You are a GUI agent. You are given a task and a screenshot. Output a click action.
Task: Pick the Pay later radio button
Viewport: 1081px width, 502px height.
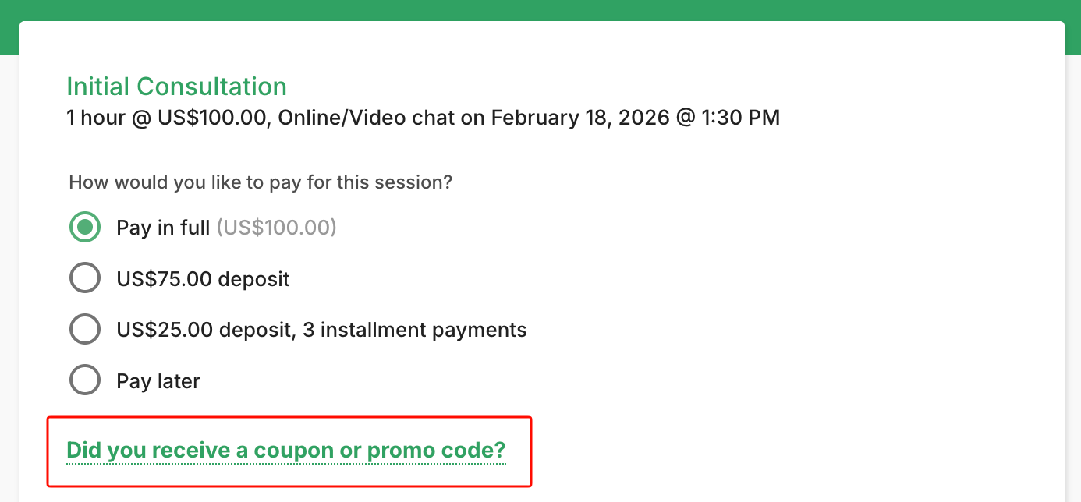click(85, 381)
